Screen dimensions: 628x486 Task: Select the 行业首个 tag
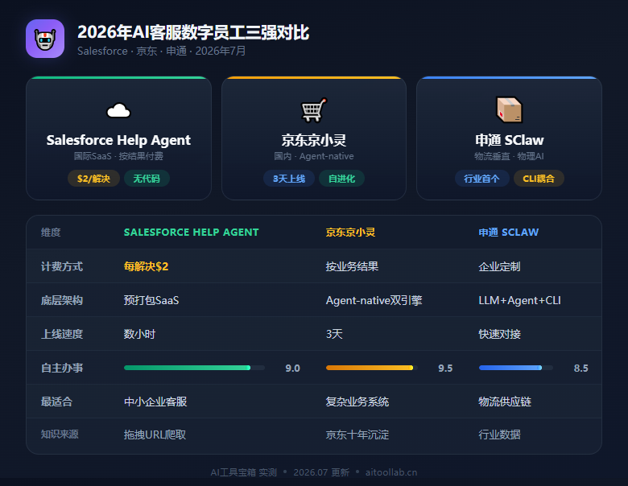[x=481, y=179]
